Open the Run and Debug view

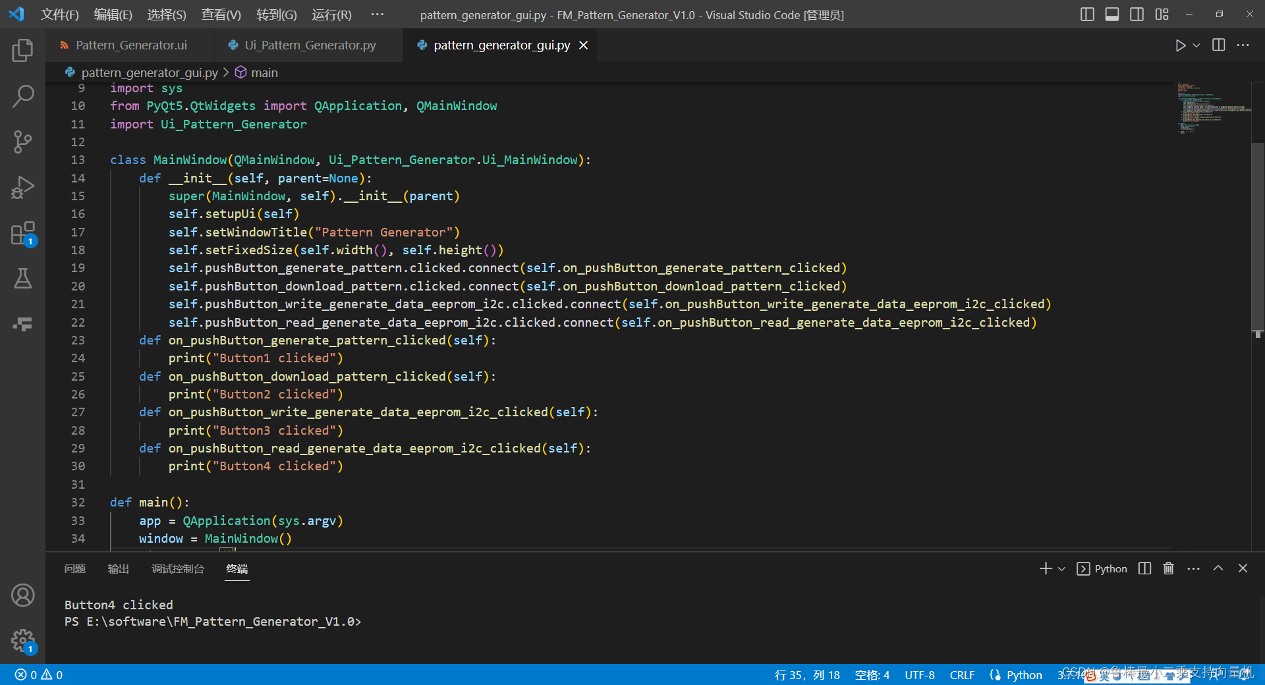point(23,187)
